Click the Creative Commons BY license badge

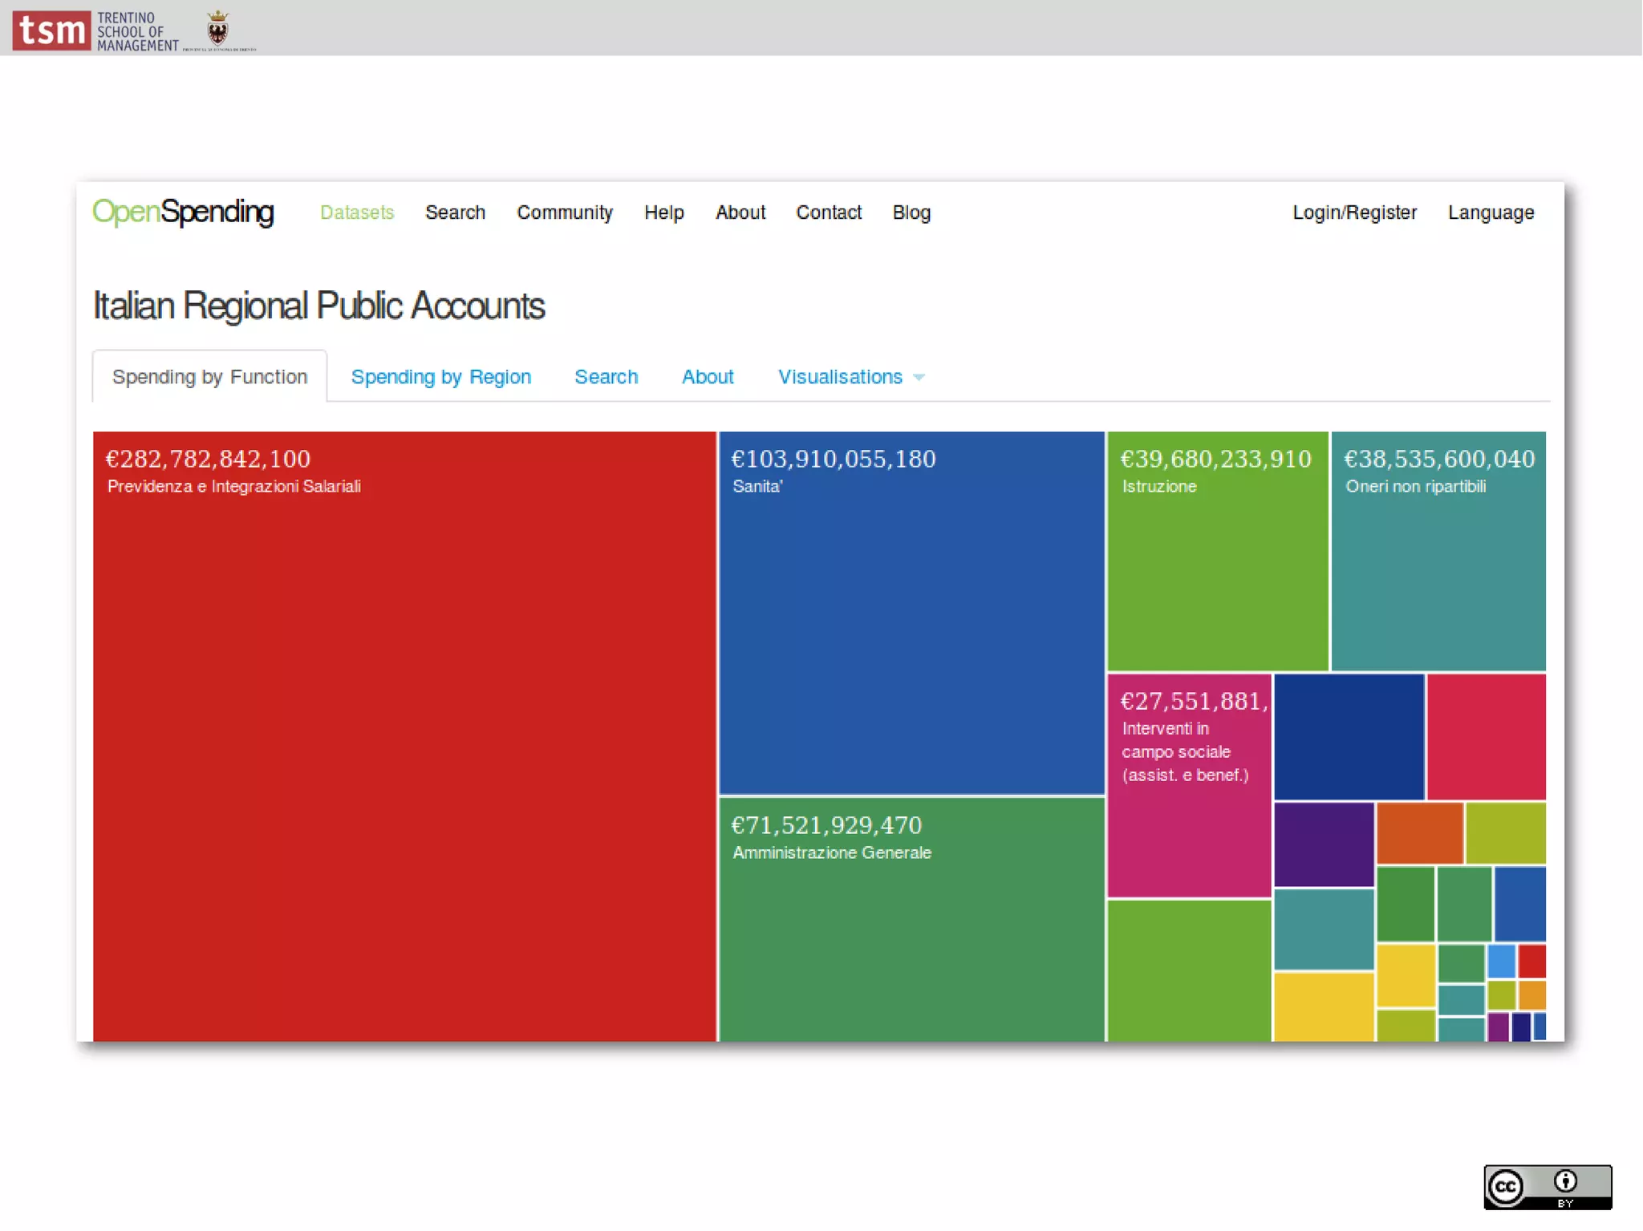1547,1186
